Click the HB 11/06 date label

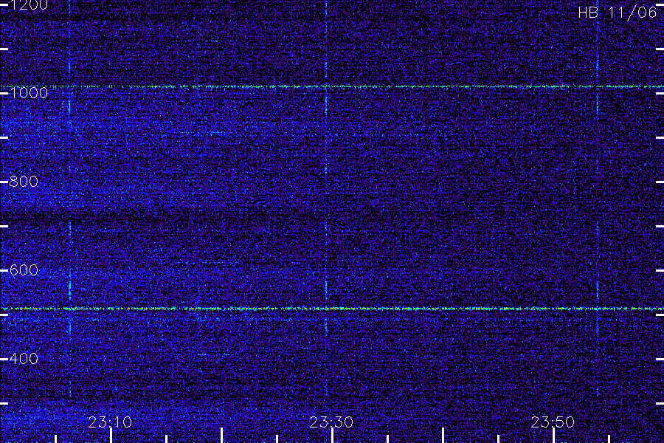coord(618,13)
